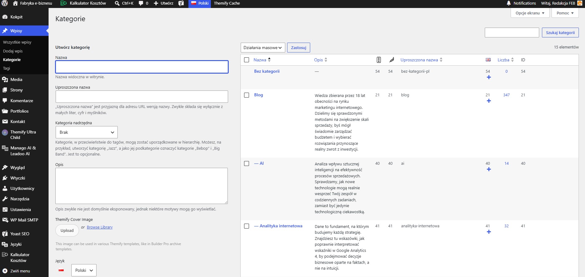Focus the Uproszczona nazwa input field
The height and width of the screenshot is (277, 585).
[x=142, y=97]
